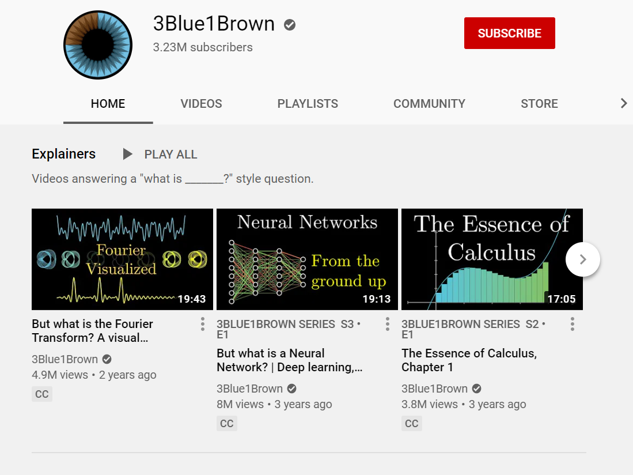Click 3Blue1Brown channel name under Neural Network video

[250, 389]
